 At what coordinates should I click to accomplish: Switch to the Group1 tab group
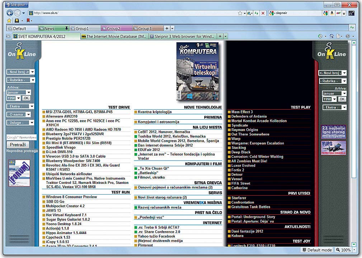click(x=85, y=28)
